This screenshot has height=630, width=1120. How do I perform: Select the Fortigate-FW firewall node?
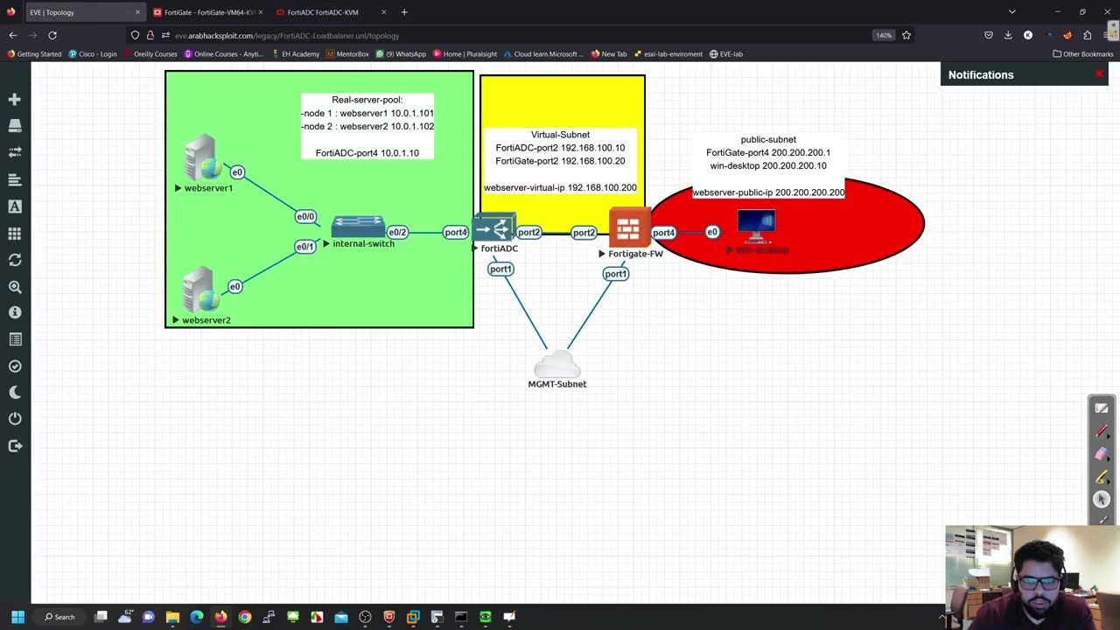coord(628,228)
